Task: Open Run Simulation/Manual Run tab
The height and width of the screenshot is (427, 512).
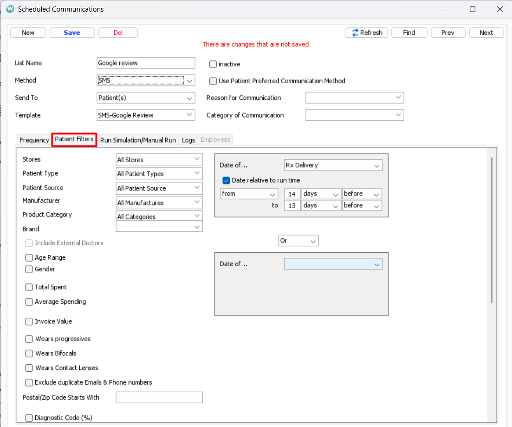Action: click(138, 140)
